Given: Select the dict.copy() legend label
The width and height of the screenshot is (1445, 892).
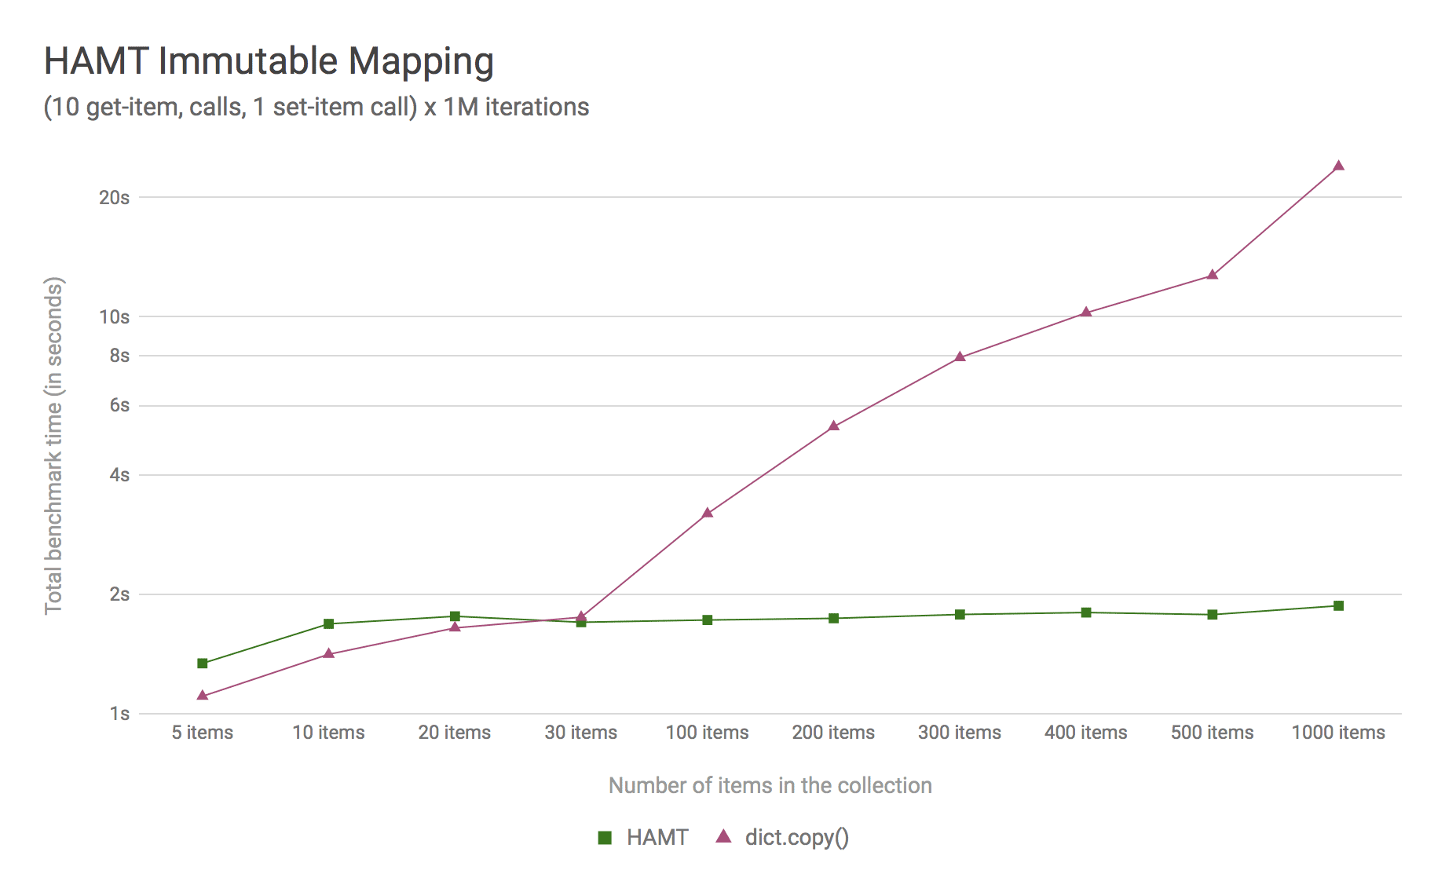Looking at the screenshot, I should point(796,838).
